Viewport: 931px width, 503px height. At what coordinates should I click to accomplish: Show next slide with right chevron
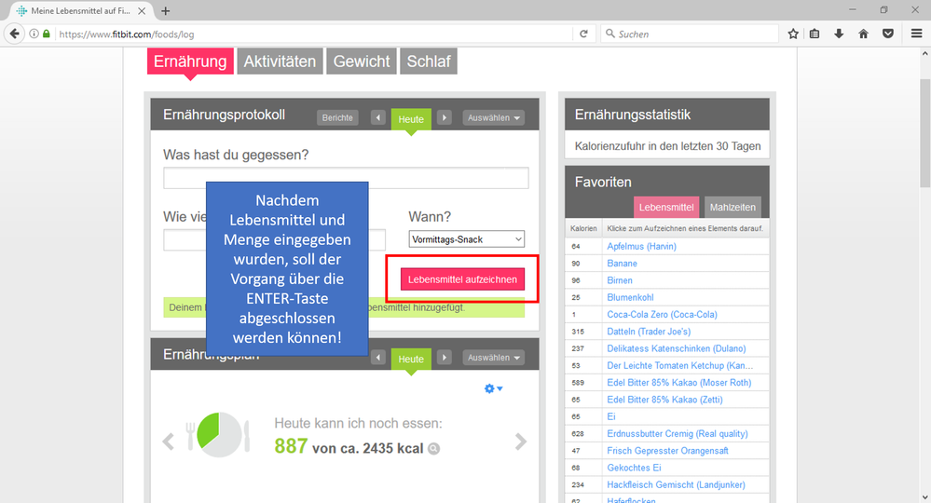coord(521,442)
